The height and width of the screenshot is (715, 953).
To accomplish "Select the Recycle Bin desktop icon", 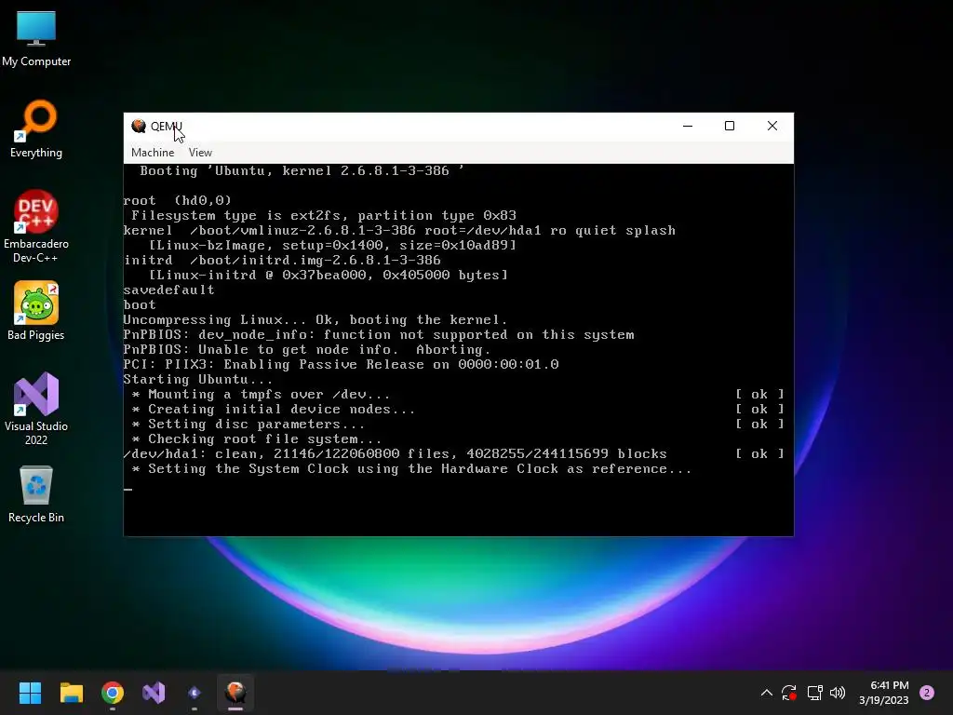I will click(x=36, y=493).
